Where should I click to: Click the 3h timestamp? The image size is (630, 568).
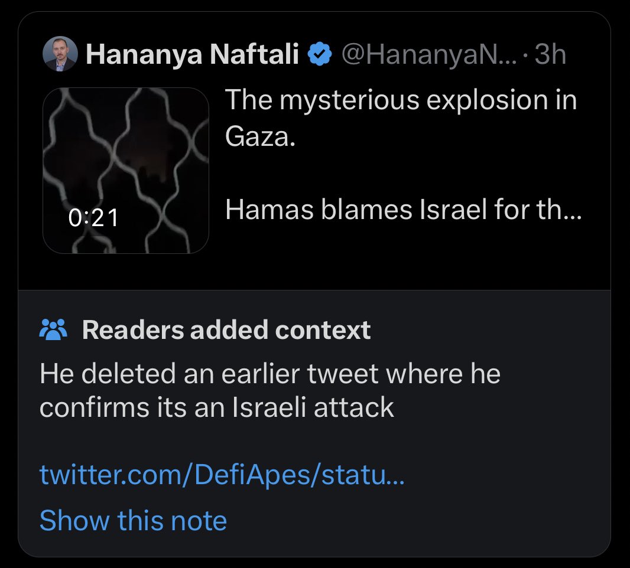[x=550, y=55]
